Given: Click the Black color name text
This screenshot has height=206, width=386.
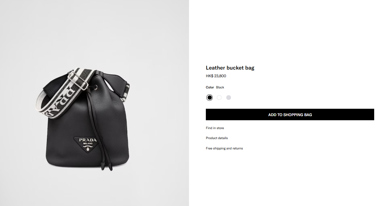Looking at the screenshot, I should [x=220, y=87].
